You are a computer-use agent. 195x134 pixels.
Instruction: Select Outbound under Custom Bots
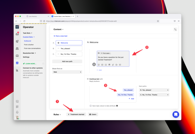27,41
